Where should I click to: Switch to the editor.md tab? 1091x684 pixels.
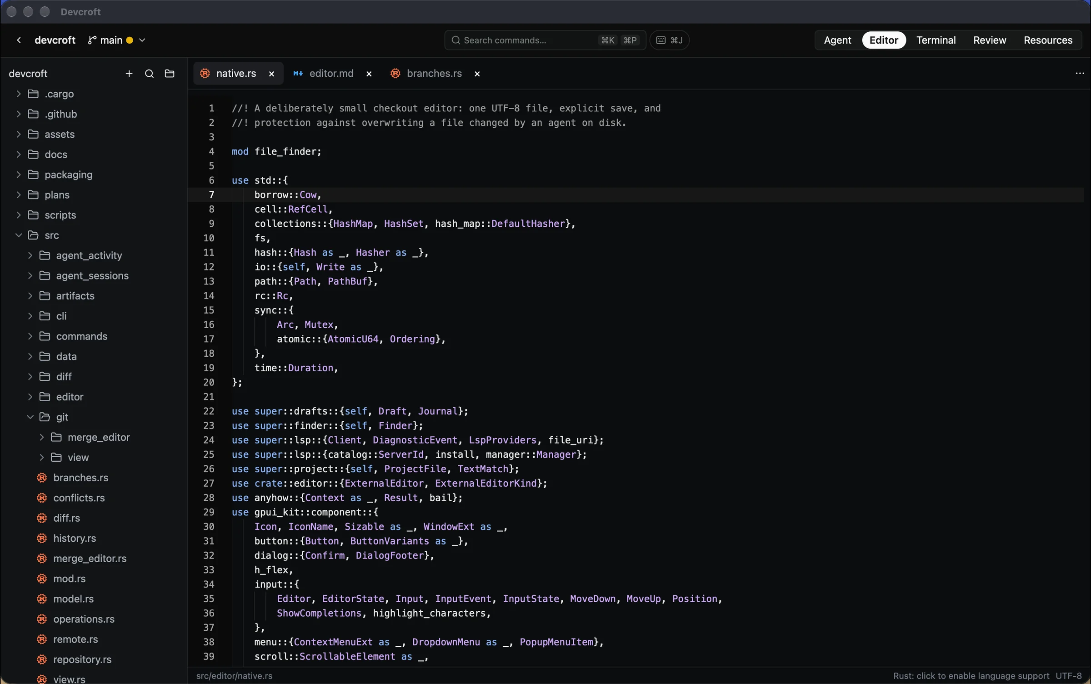pos(331,73)
